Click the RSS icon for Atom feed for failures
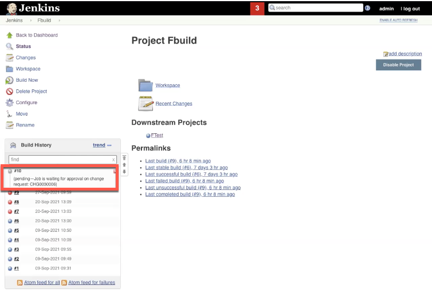The width and height of the screenshot is (432, 293). 64,283
